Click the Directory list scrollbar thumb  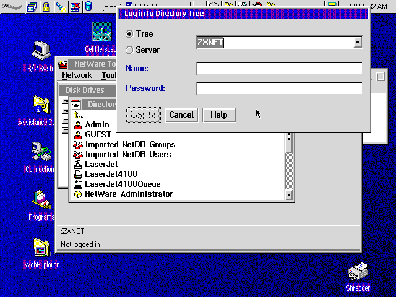click(x=289, y=143)
